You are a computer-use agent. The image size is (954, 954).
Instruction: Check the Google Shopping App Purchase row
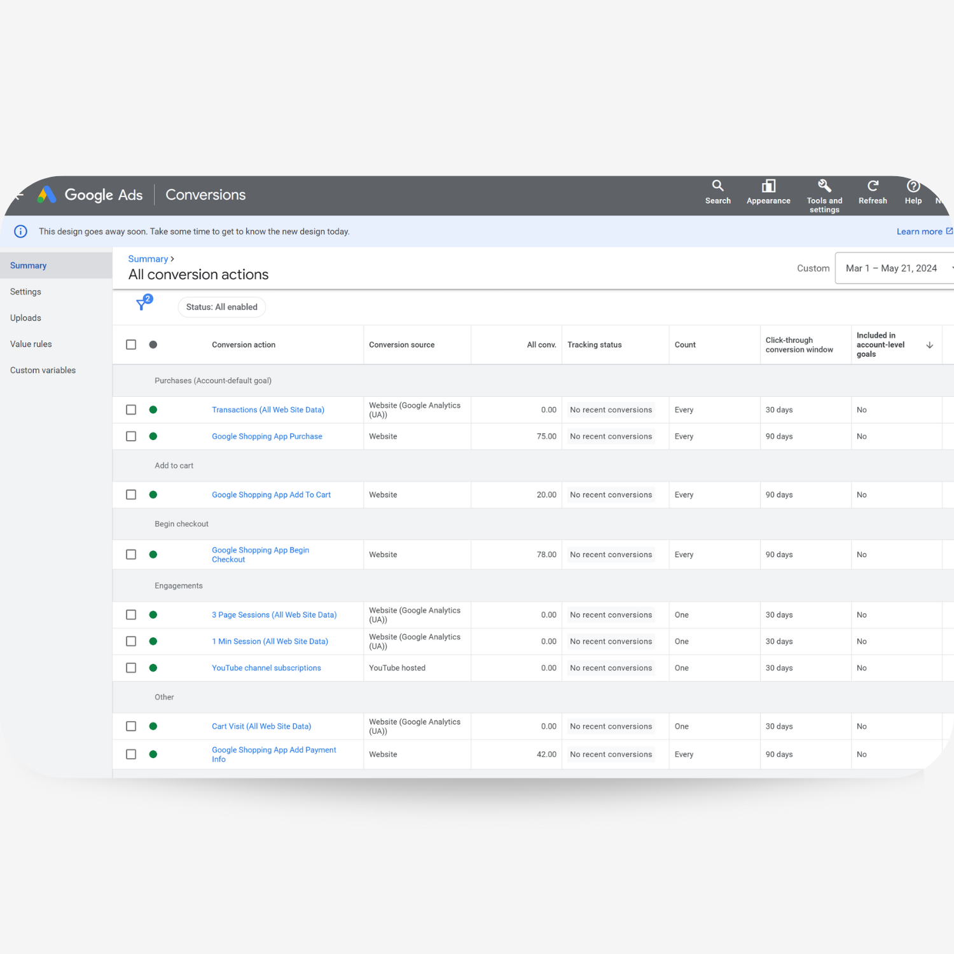point(131,436)
